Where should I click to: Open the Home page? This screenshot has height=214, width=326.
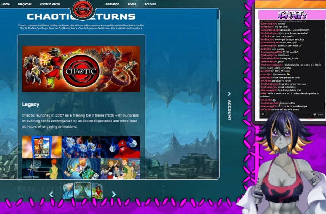pyautogui.click(x=6, y=4)
